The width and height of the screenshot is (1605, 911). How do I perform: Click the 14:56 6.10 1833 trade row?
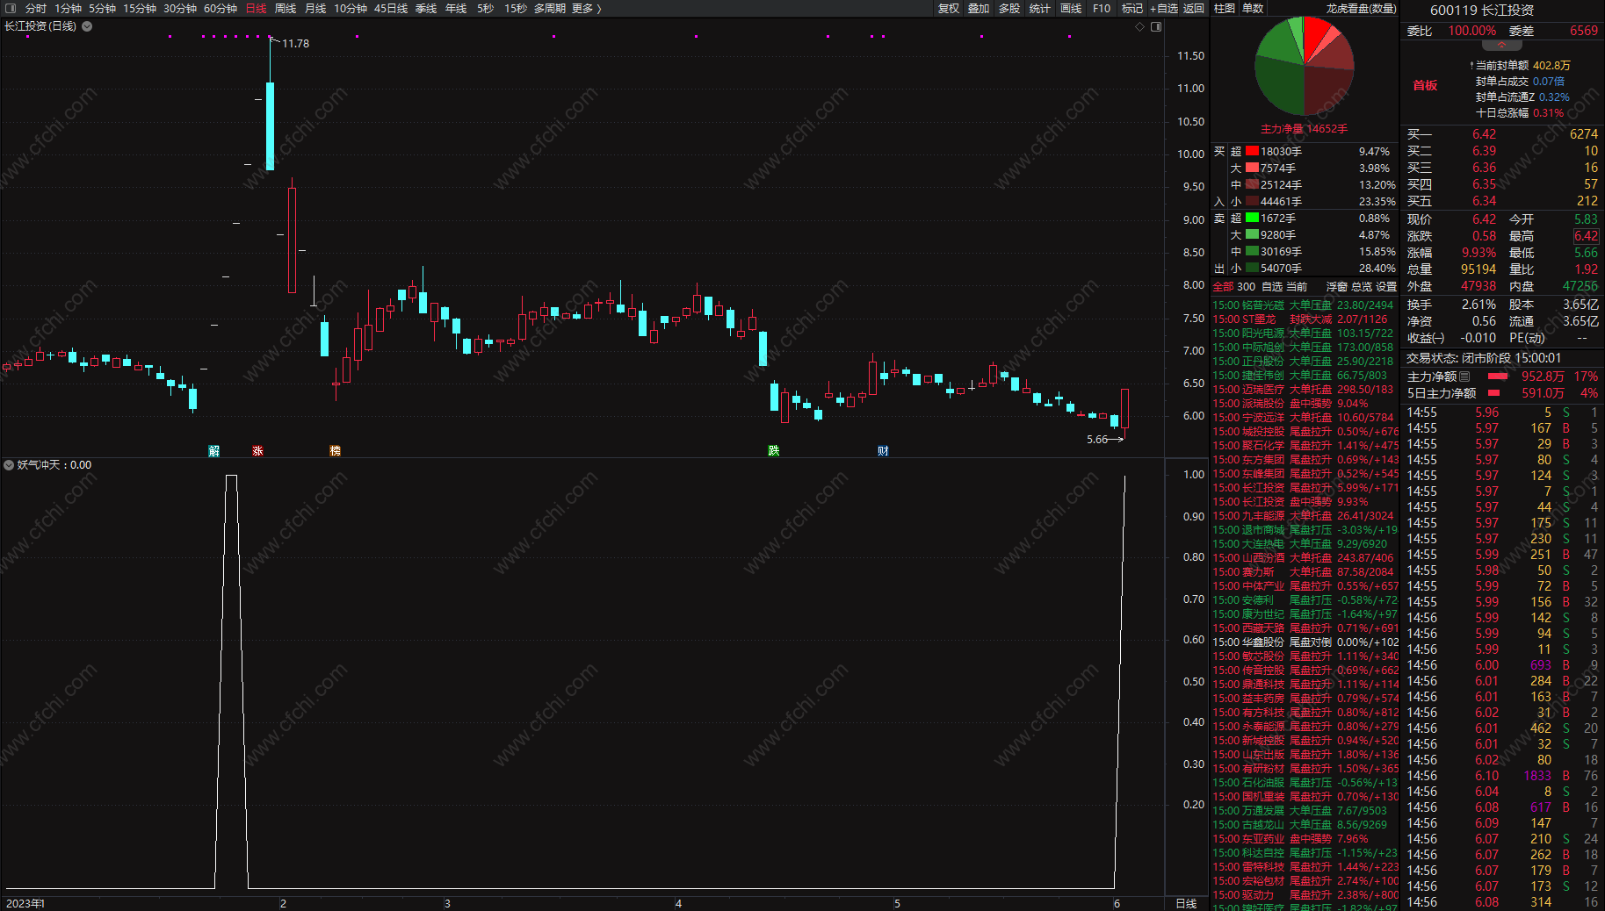tap(1502, 776)
